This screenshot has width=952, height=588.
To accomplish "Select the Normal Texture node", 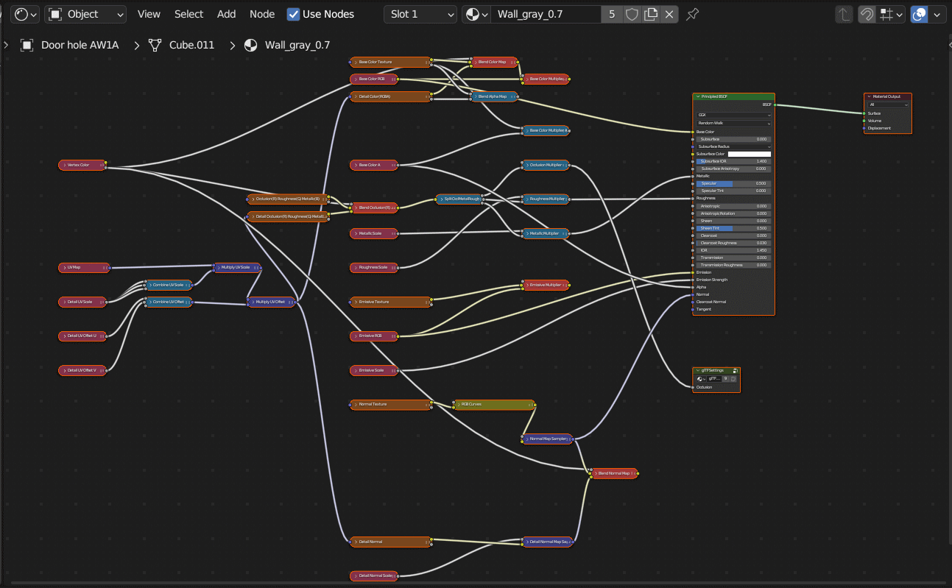I will pos(390,405).
